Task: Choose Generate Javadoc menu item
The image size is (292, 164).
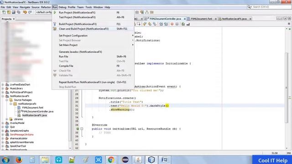Action: pos(93,52)
